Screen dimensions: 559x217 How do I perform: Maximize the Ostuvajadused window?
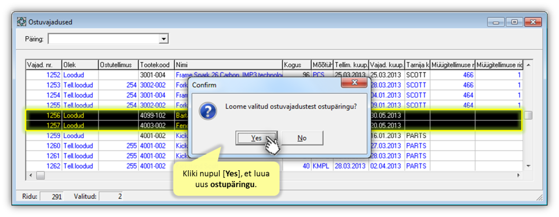click(514, 22)
